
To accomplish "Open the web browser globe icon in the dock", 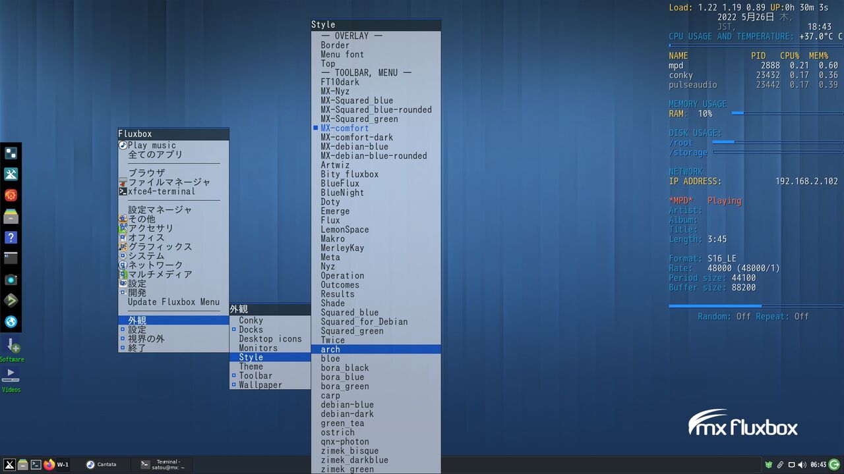I will [11, 322].
